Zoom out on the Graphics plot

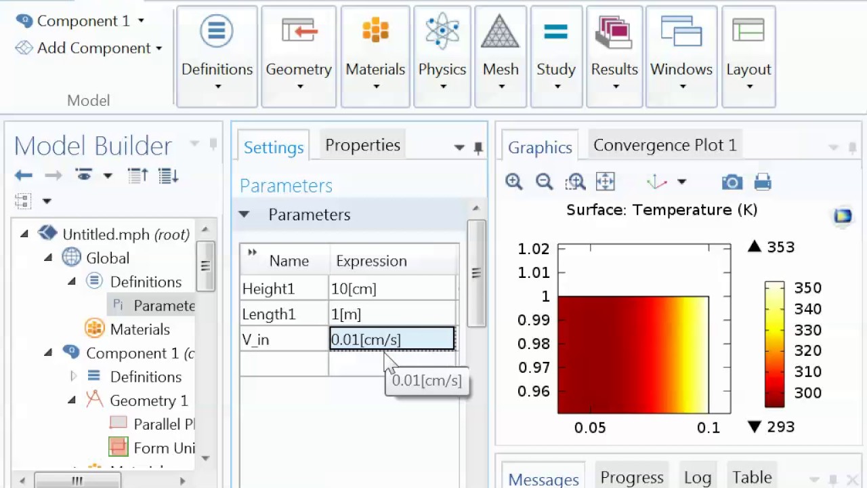coord(544,182)
